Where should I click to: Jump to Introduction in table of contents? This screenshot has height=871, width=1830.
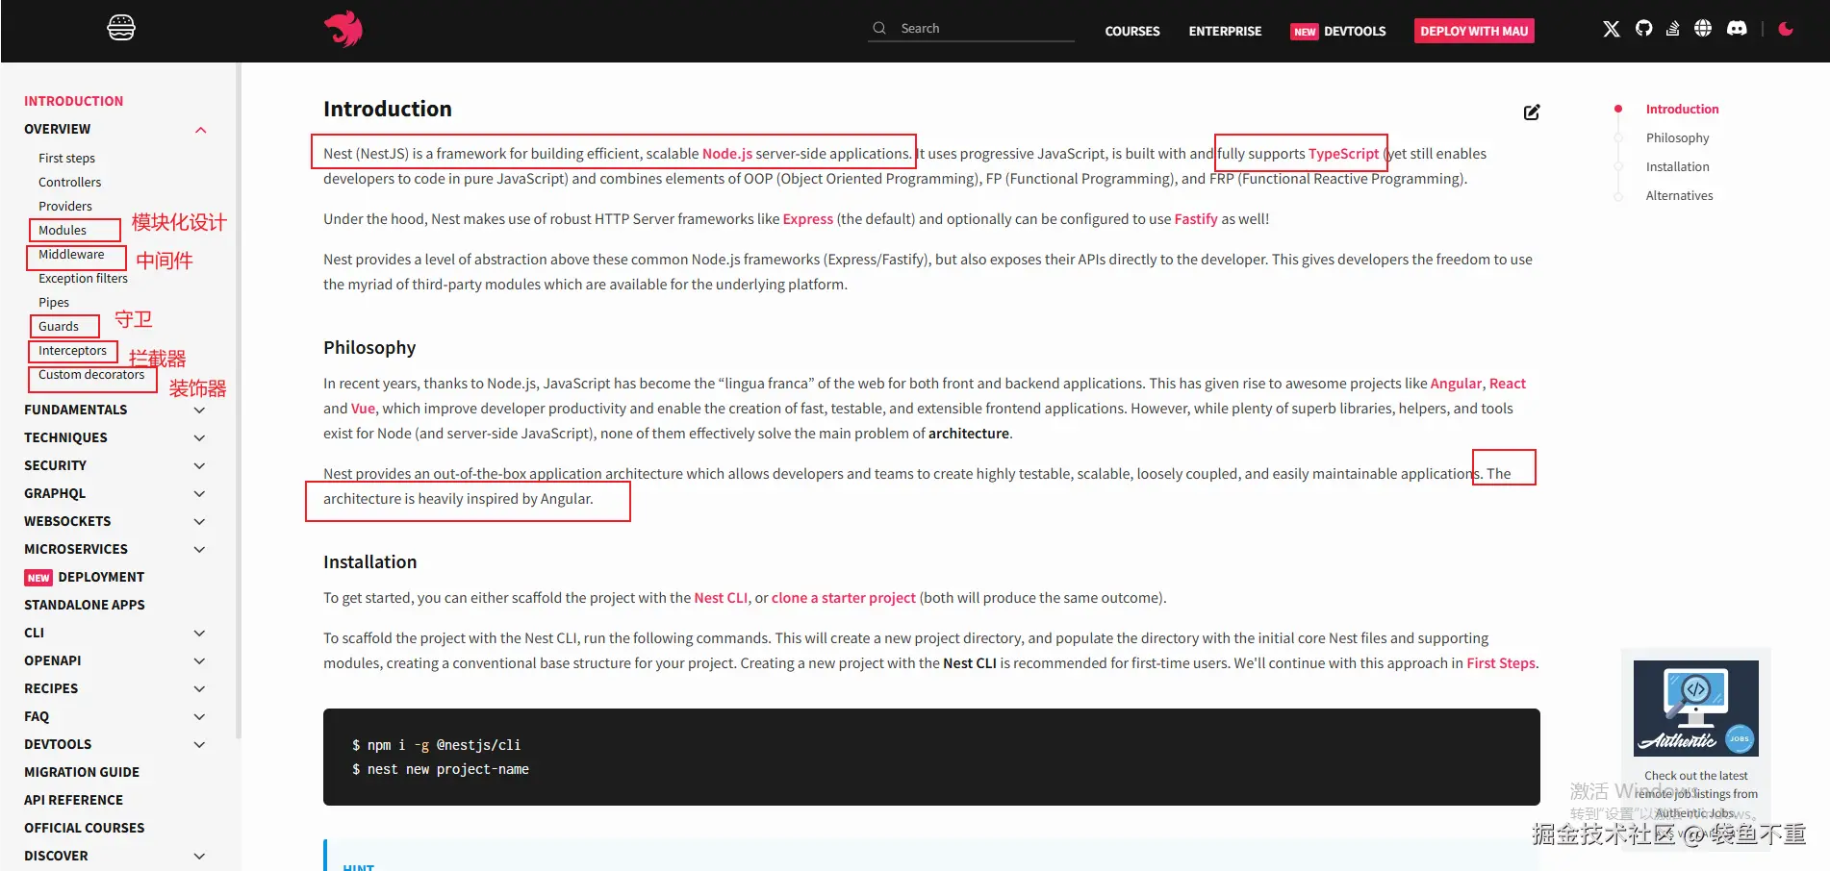[x=1682, y=110]
